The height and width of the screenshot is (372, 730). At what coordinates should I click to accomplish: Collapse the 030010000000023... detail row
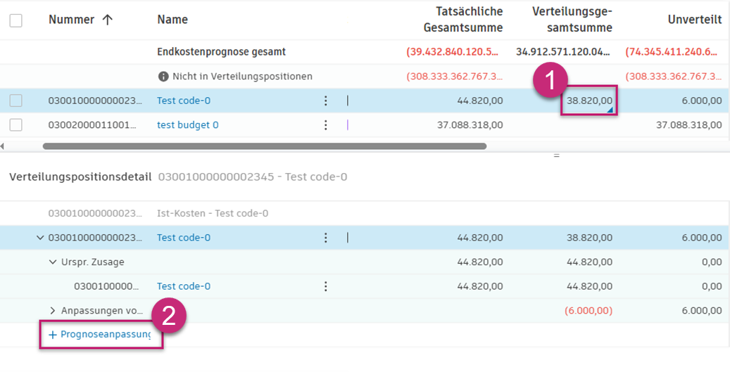point(40,238)
